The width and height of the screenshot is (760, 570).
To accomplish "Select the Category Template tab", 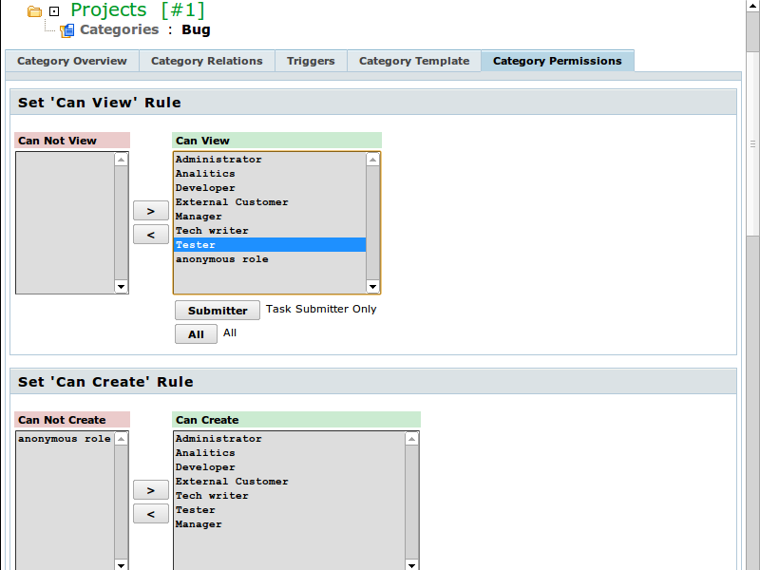I will 414,61.
